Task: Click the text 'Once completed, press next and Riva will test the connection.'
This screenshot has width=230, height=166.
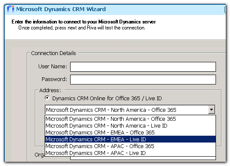Action: coord(82,28)
